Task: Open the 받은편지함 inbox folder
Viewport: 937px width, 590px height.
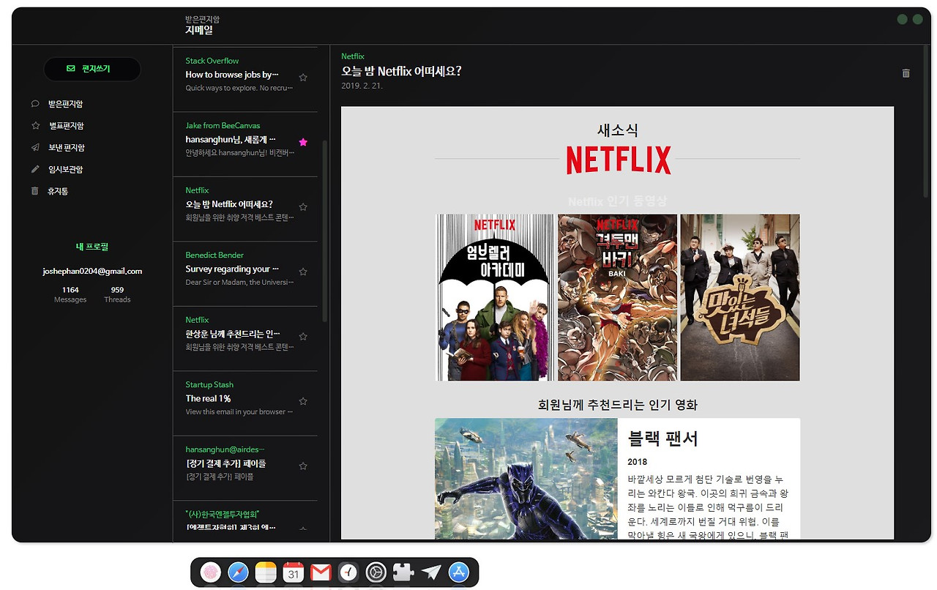Action: click(x=66, y=104)
